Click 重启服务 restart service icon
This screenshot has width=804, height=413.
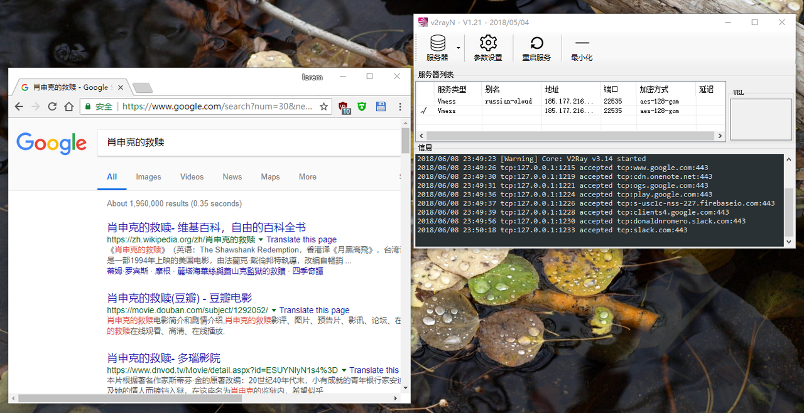(x=536, y=48)
